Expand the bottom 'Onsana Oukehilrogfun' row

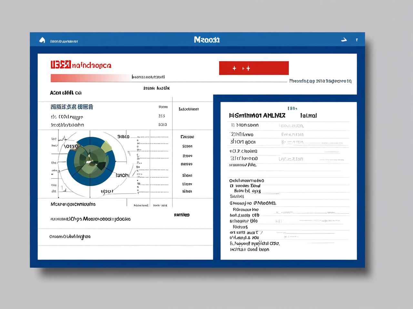click(125, 237)
